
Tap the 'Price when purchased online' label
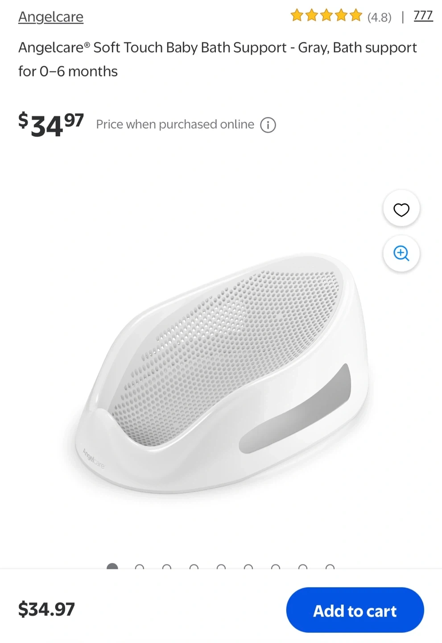click(x=175, y=124)
